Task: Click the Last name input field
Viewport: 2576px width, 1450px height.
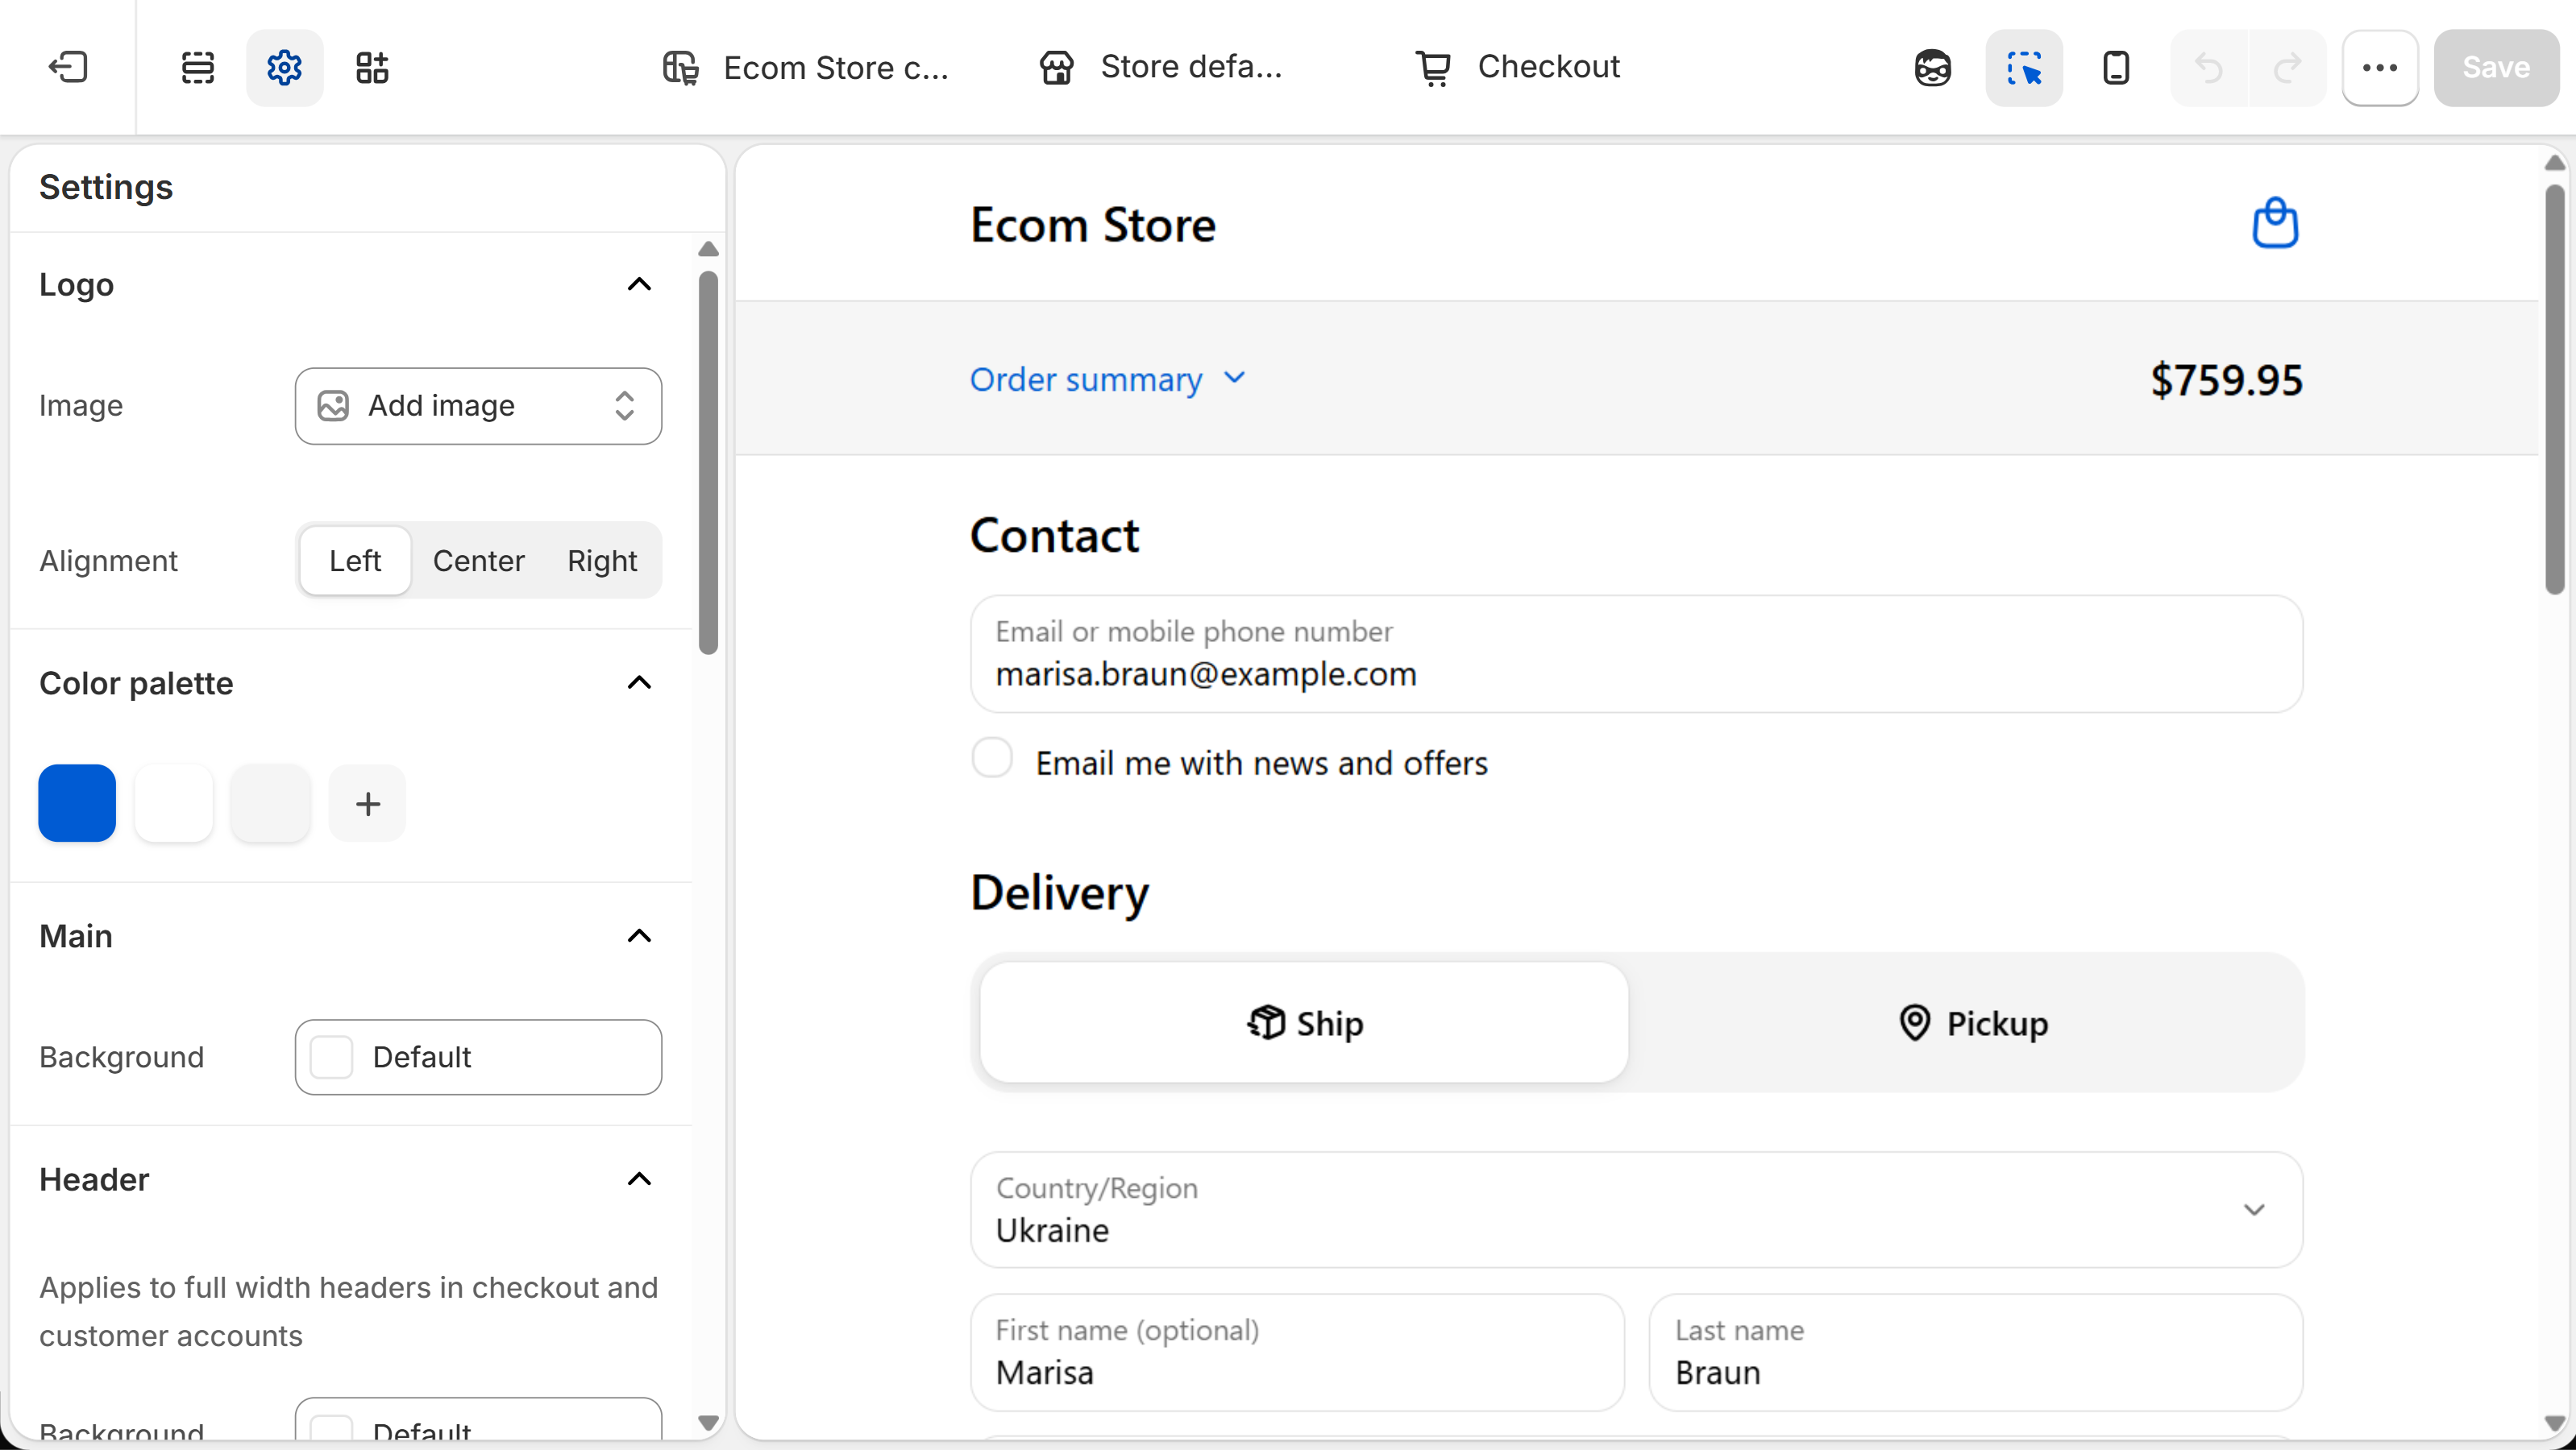Action: tap(1976, 1352)
